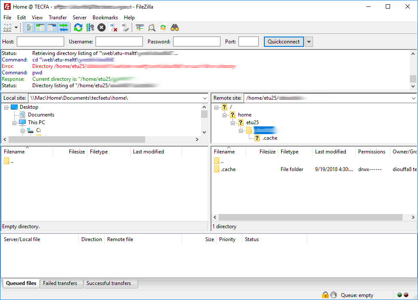Select Documents in local tree
Viewport: 418px width, 300px height.
click(41, 115)
